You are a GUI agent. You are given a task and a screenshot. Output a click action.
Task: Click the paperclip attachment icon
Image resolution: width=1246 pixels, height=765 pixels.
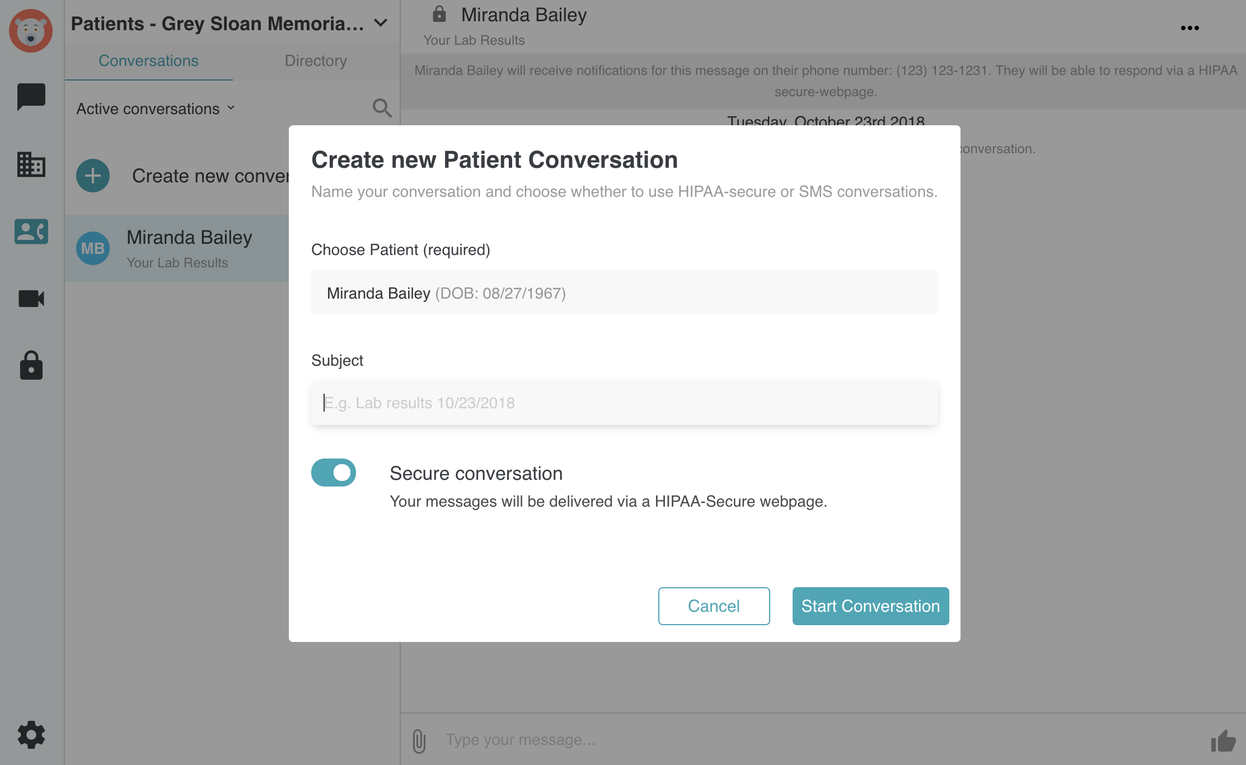click(419, 741)
